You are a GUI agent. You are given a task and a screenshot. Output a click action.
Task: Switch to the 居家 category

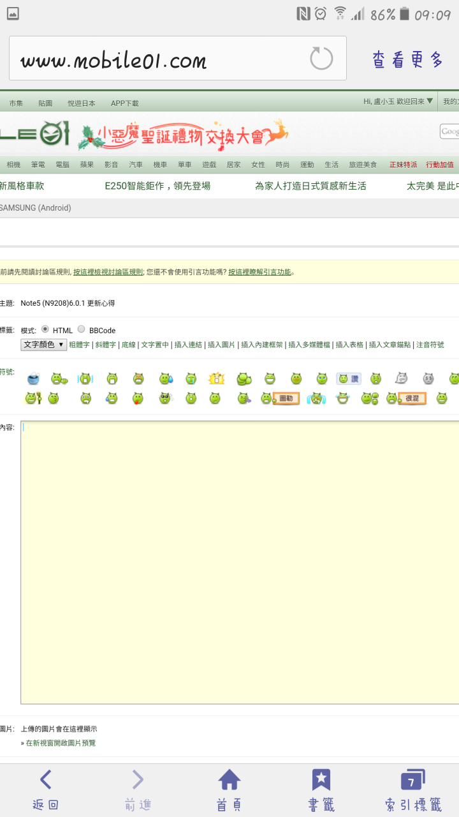pyautogui.click(x=233, y=165)
